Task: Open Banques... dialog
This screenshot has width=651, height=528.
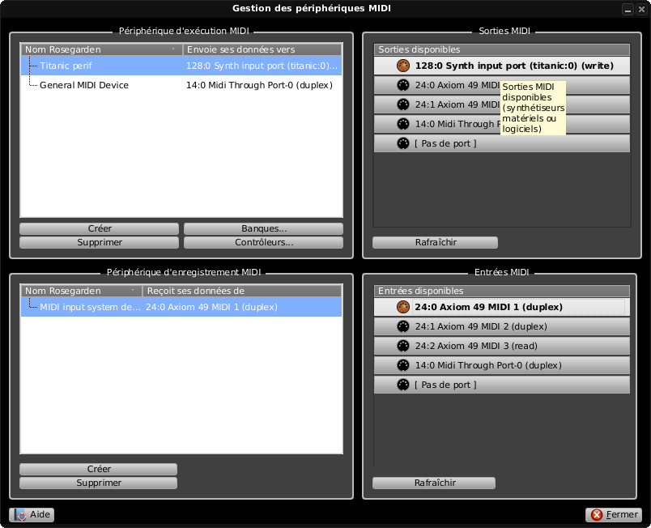Action: click(264, 228)
